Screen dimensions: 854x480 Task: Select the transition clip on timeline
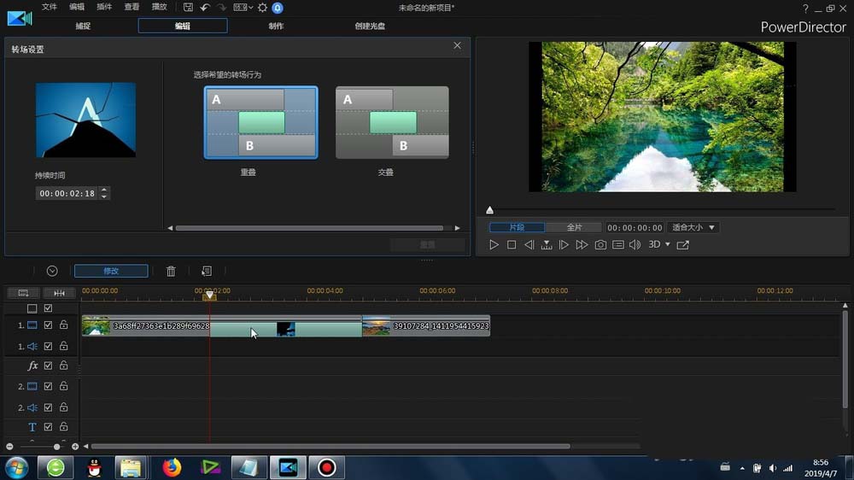pos(286,329)
